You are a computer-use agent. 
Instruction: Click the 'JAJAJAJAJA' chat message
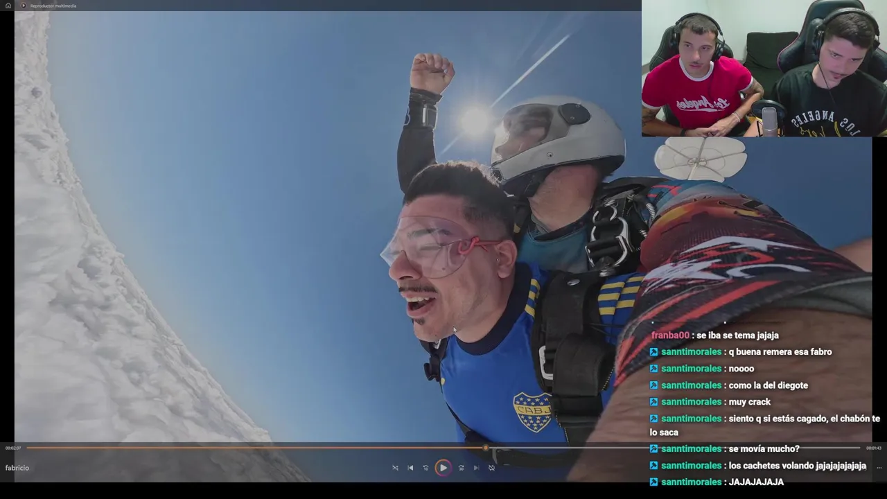pyautogui.click(x=756, y=482)
